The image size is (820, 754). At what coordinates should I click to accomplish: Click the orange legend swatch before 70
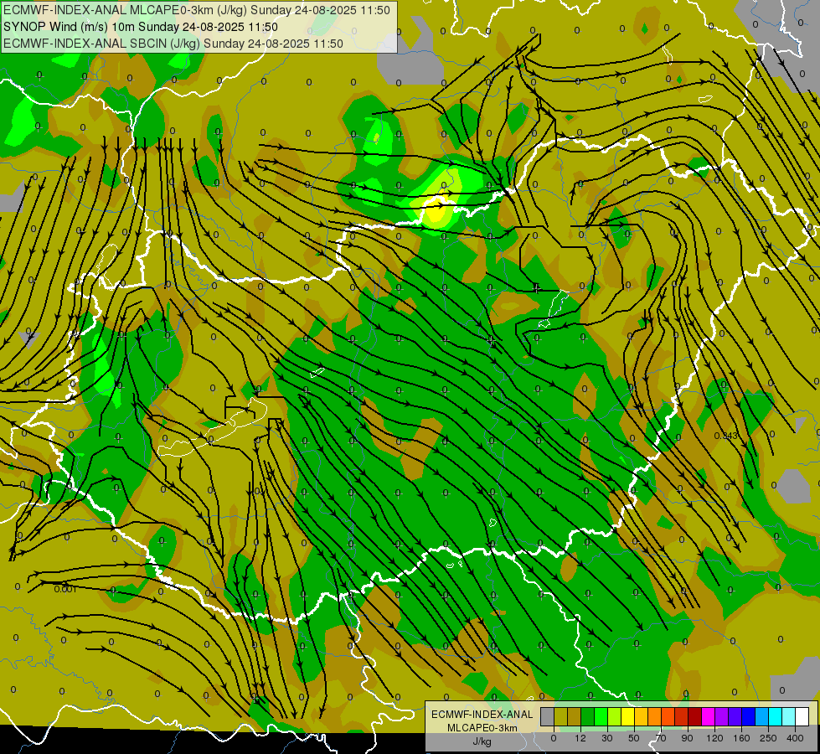[655, 716]
